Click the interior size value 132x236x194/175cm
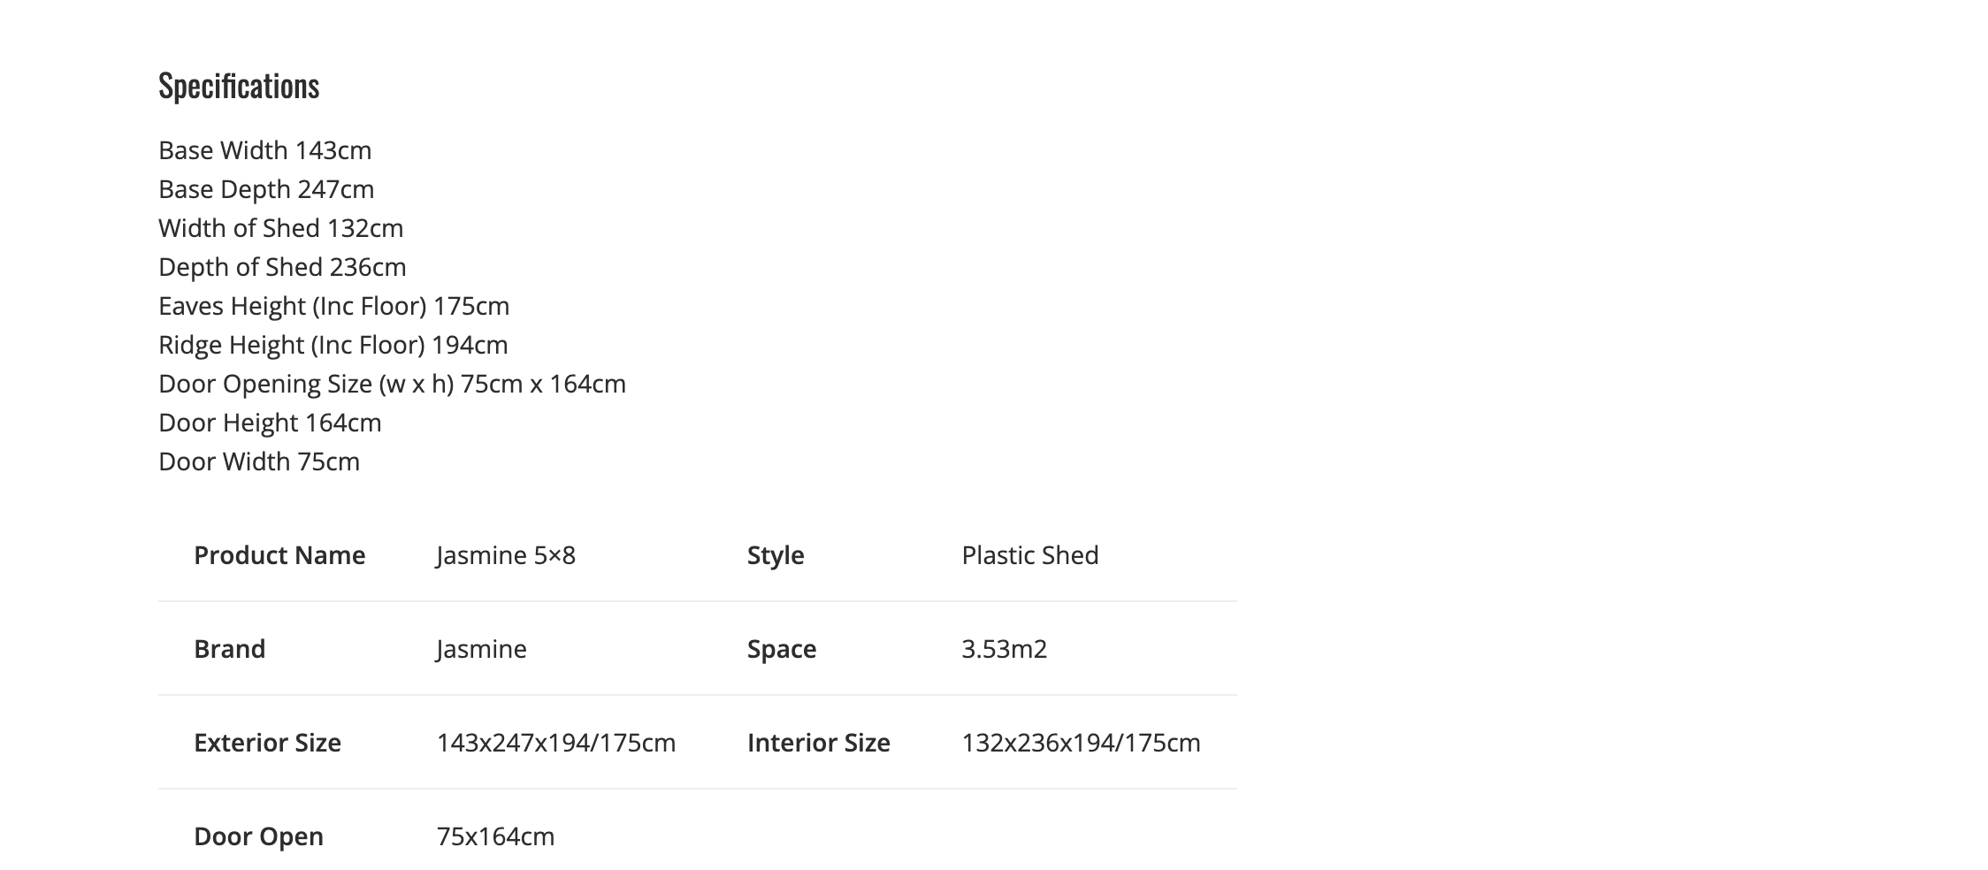1988x870 pixels. (1081, 743)
